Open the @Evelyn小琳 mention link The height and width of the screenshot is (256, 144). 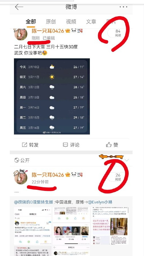click(x=100, y=202)
